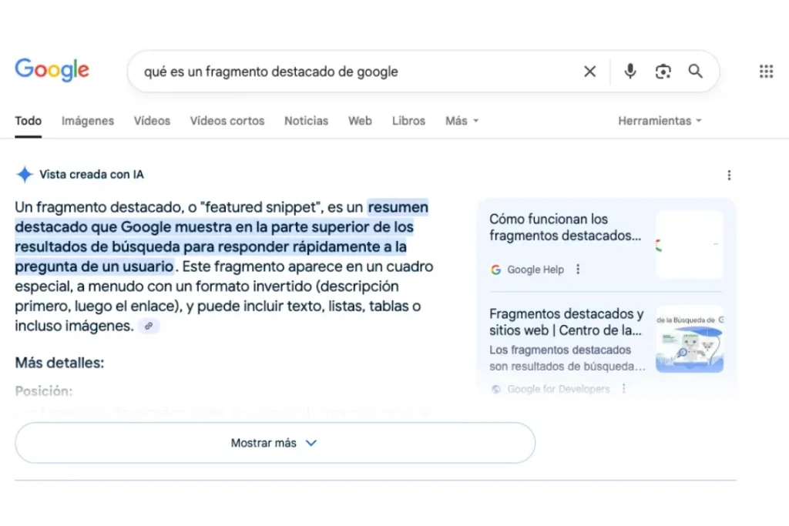Click the magnifying glass search button
This screenshot has height=526, width=789.
pos(696,72)
